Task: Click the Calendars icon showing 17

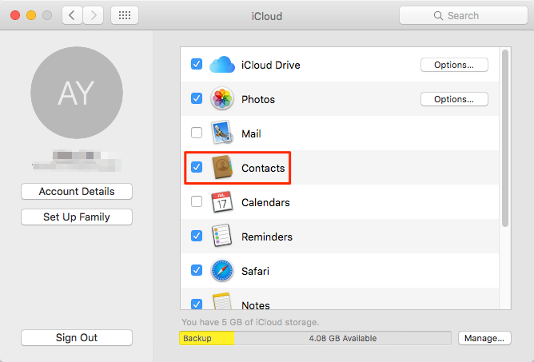Action: (222, 202)
